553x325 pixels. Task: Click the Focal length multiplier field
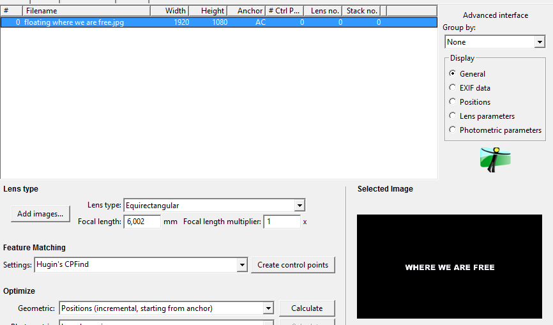282,222
